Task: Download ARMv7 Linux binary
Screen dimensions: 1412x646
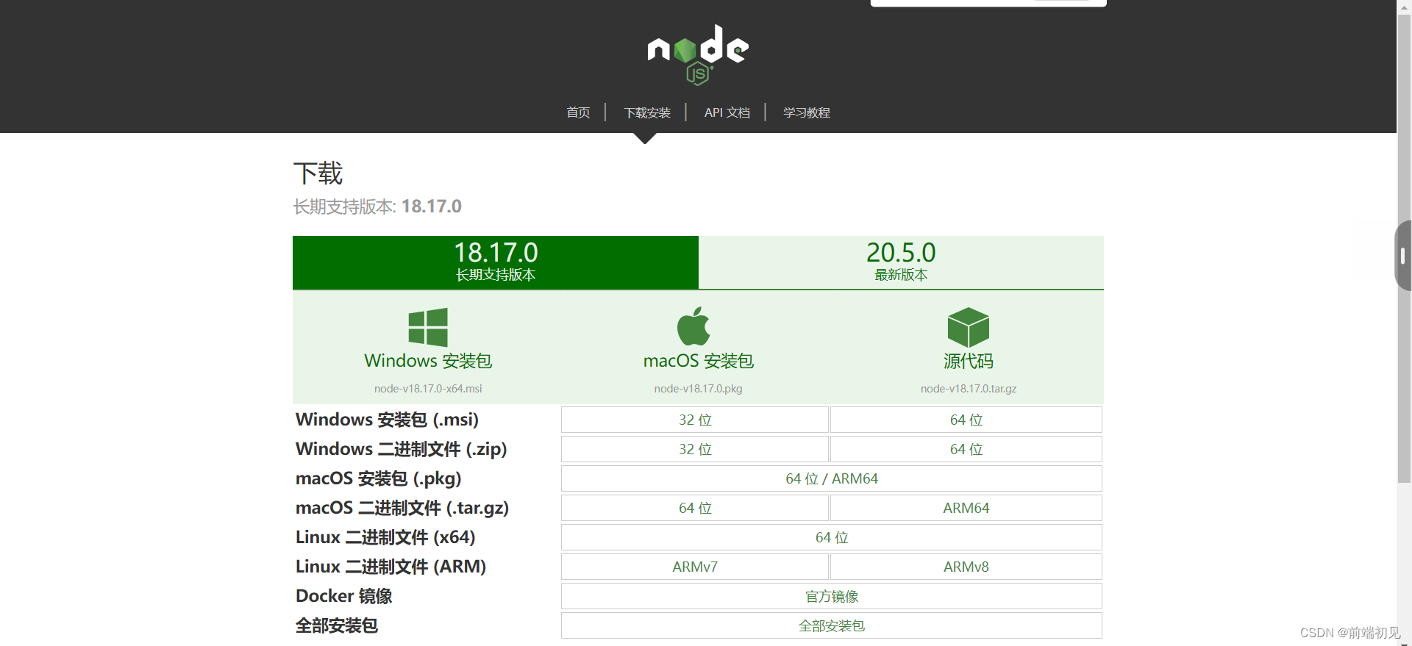Action: click(x=695, y=567)
